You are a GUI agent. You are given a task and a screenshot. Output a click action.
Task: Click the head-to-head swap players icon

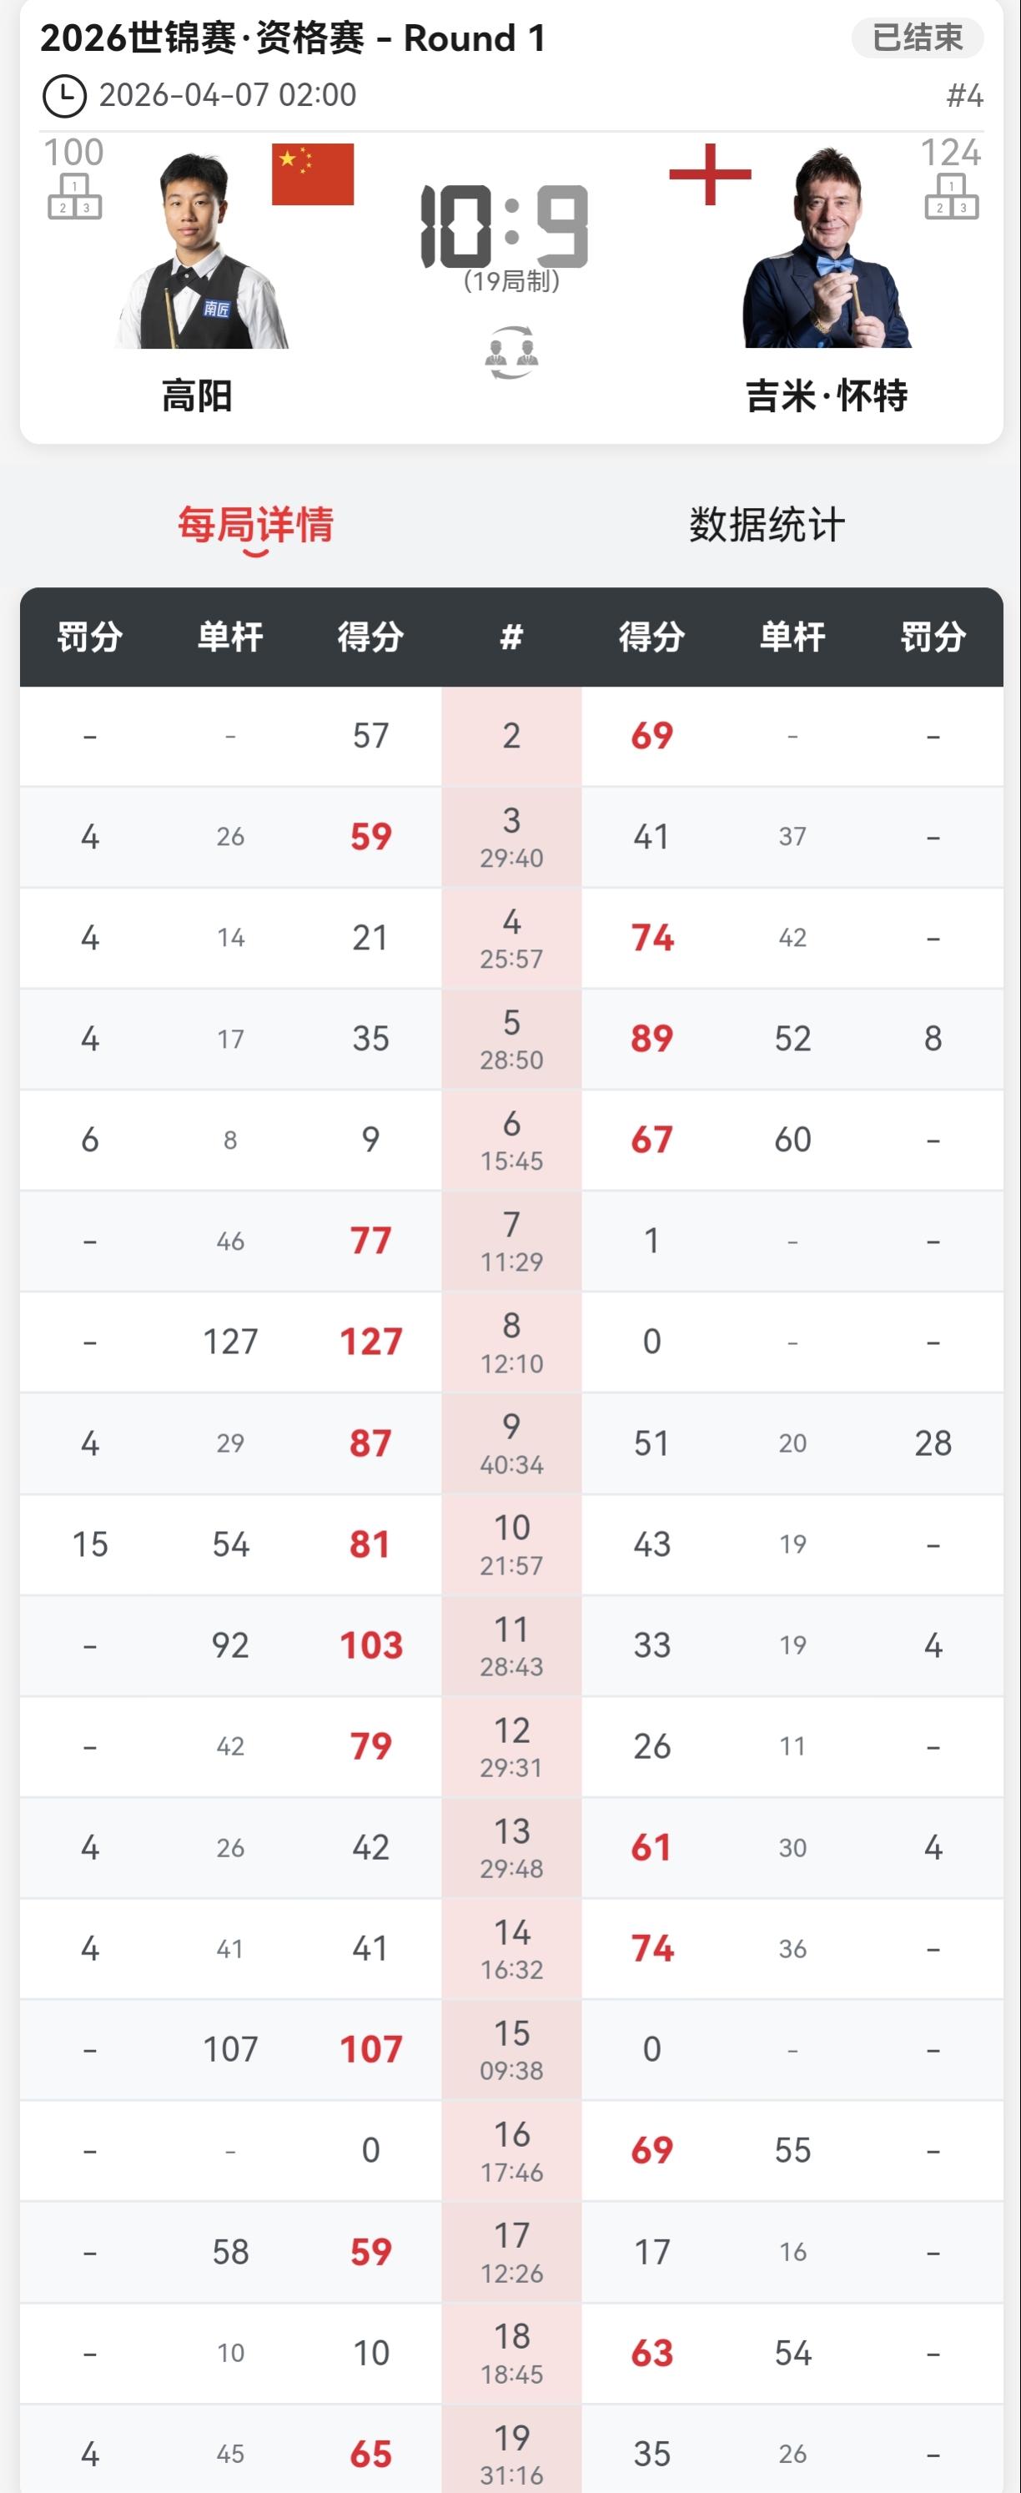[x=511, y=352]
